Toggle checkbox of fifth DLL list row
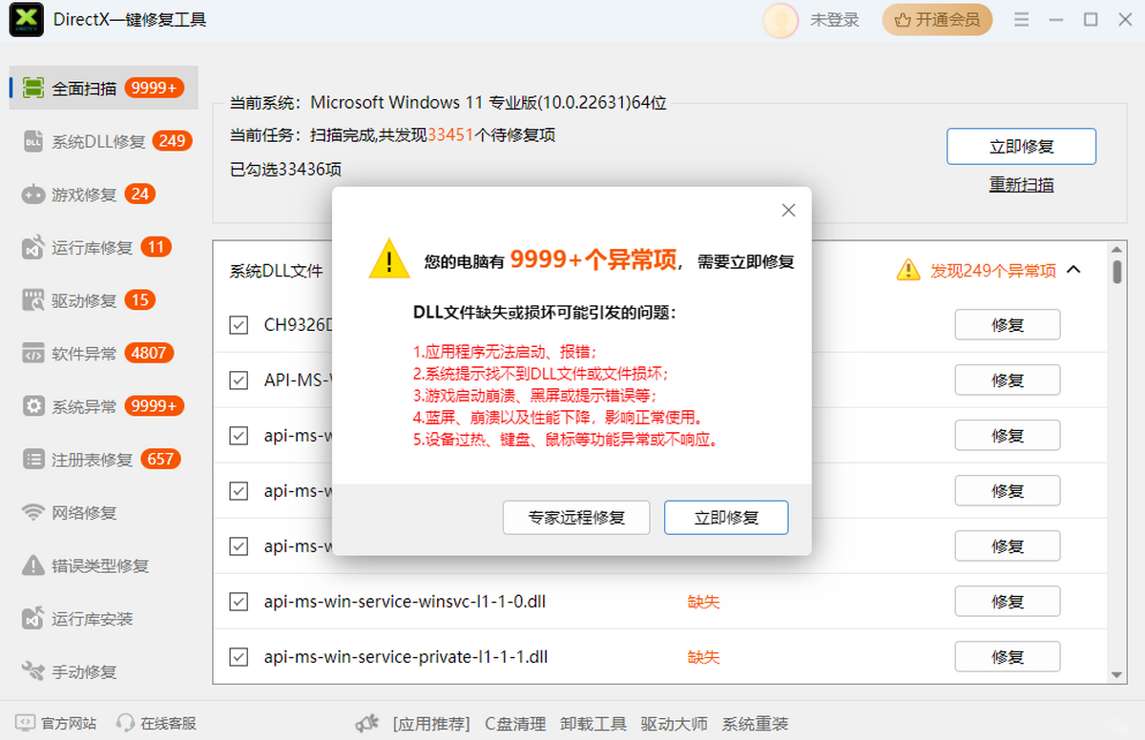Image resolution: width=1145 pixels, height=740 pixels. coord(239,546)
